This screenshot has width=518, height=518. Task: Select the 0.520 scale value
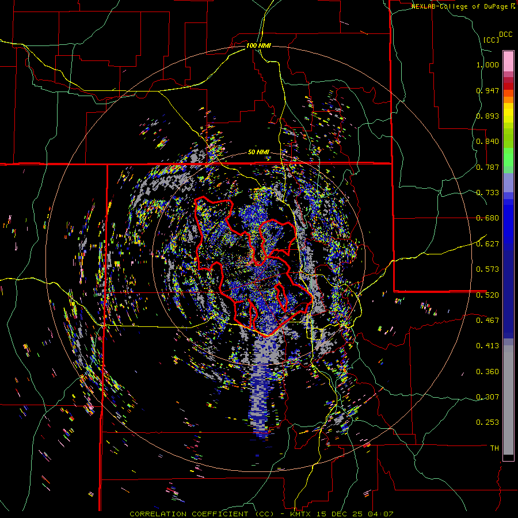point(487,295)
